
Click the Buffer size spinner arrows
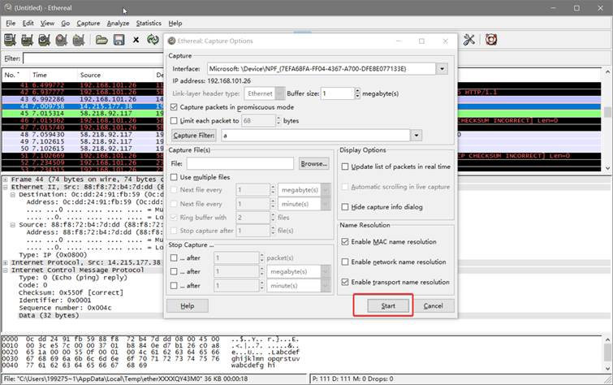357,93
